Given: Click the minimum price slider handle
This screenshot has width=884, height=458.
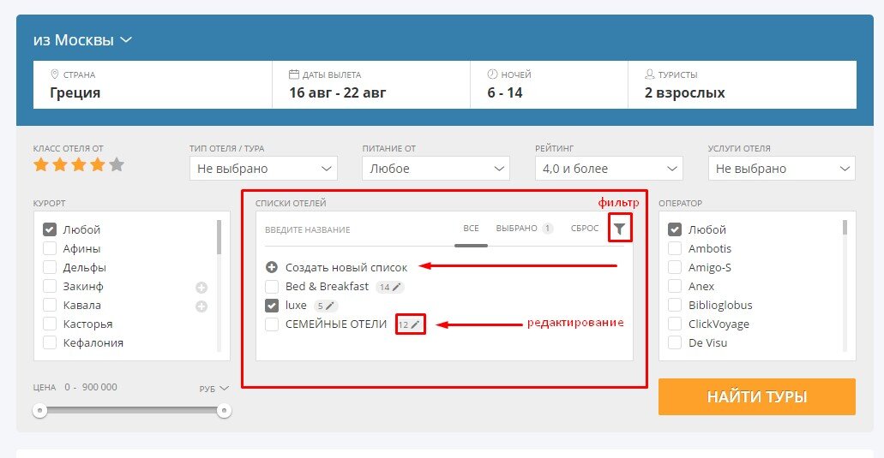Looking at the screenshot, I should pos(39,411).
